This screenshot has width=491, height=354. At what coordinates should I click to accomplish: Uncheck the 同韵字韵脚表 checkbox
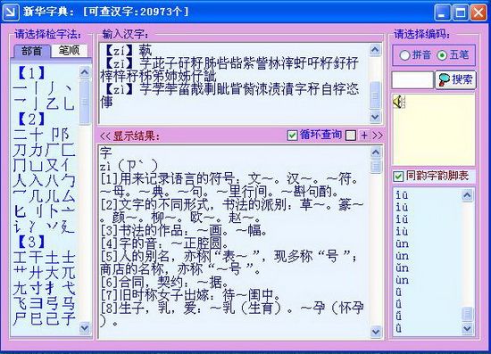(x=397, y=176)
